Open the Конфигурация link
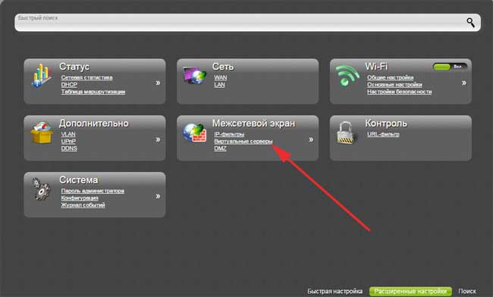The width and height of the screenshot is (493, 297). tap(80, 198)
